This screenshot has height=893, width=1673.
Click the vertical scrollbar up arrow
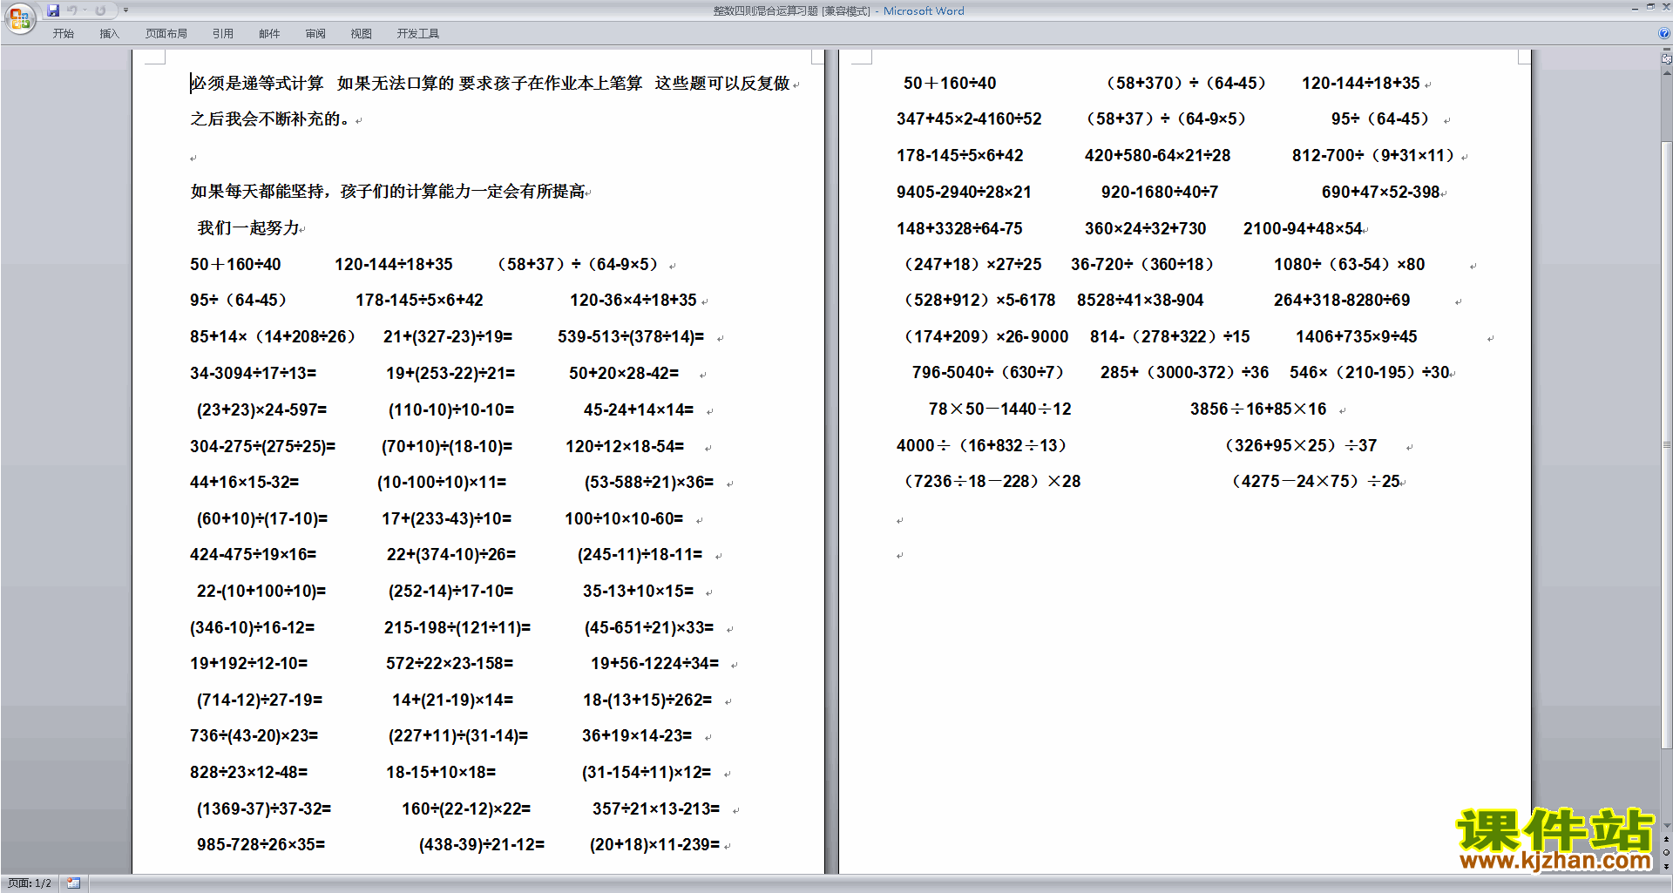click(x=1666, y=72)
